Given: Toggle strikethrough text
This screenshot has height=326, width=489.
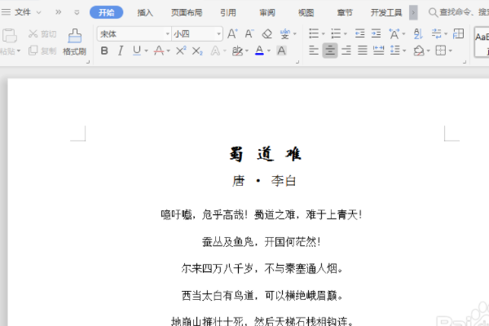Looking at the screenshot, I should point(159,51).
